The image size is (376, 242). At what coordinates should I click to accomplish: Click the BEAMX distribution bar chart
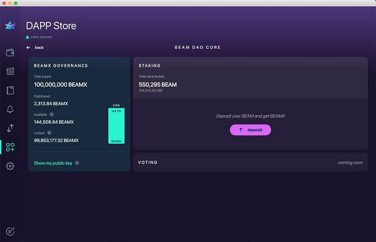117,126
